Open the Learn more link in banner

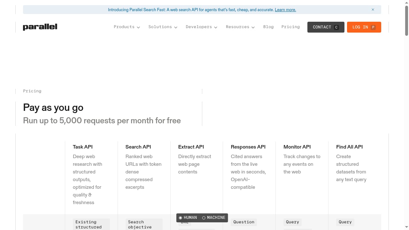(285, 10)
